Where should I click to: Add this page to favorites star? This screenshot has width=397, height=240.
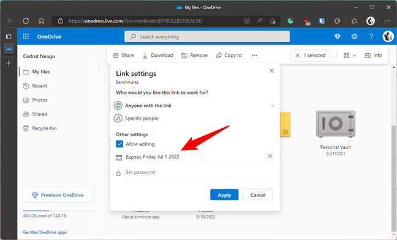tap(273, 21)
